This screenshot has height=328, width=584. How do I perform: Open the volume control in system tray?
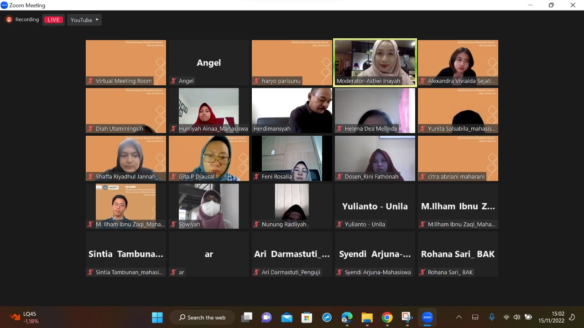tap(516, 318)
